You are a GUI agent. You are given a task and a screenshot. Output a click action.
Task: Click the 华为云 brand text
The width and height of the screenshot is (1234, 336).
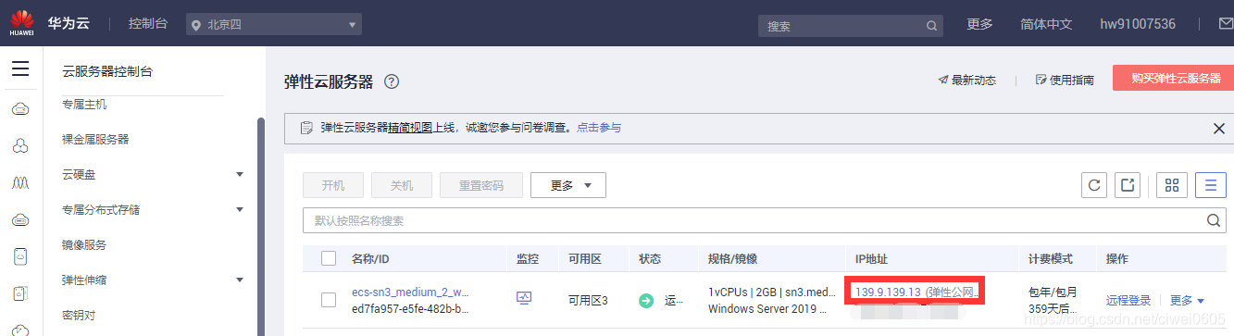(68, 23)
